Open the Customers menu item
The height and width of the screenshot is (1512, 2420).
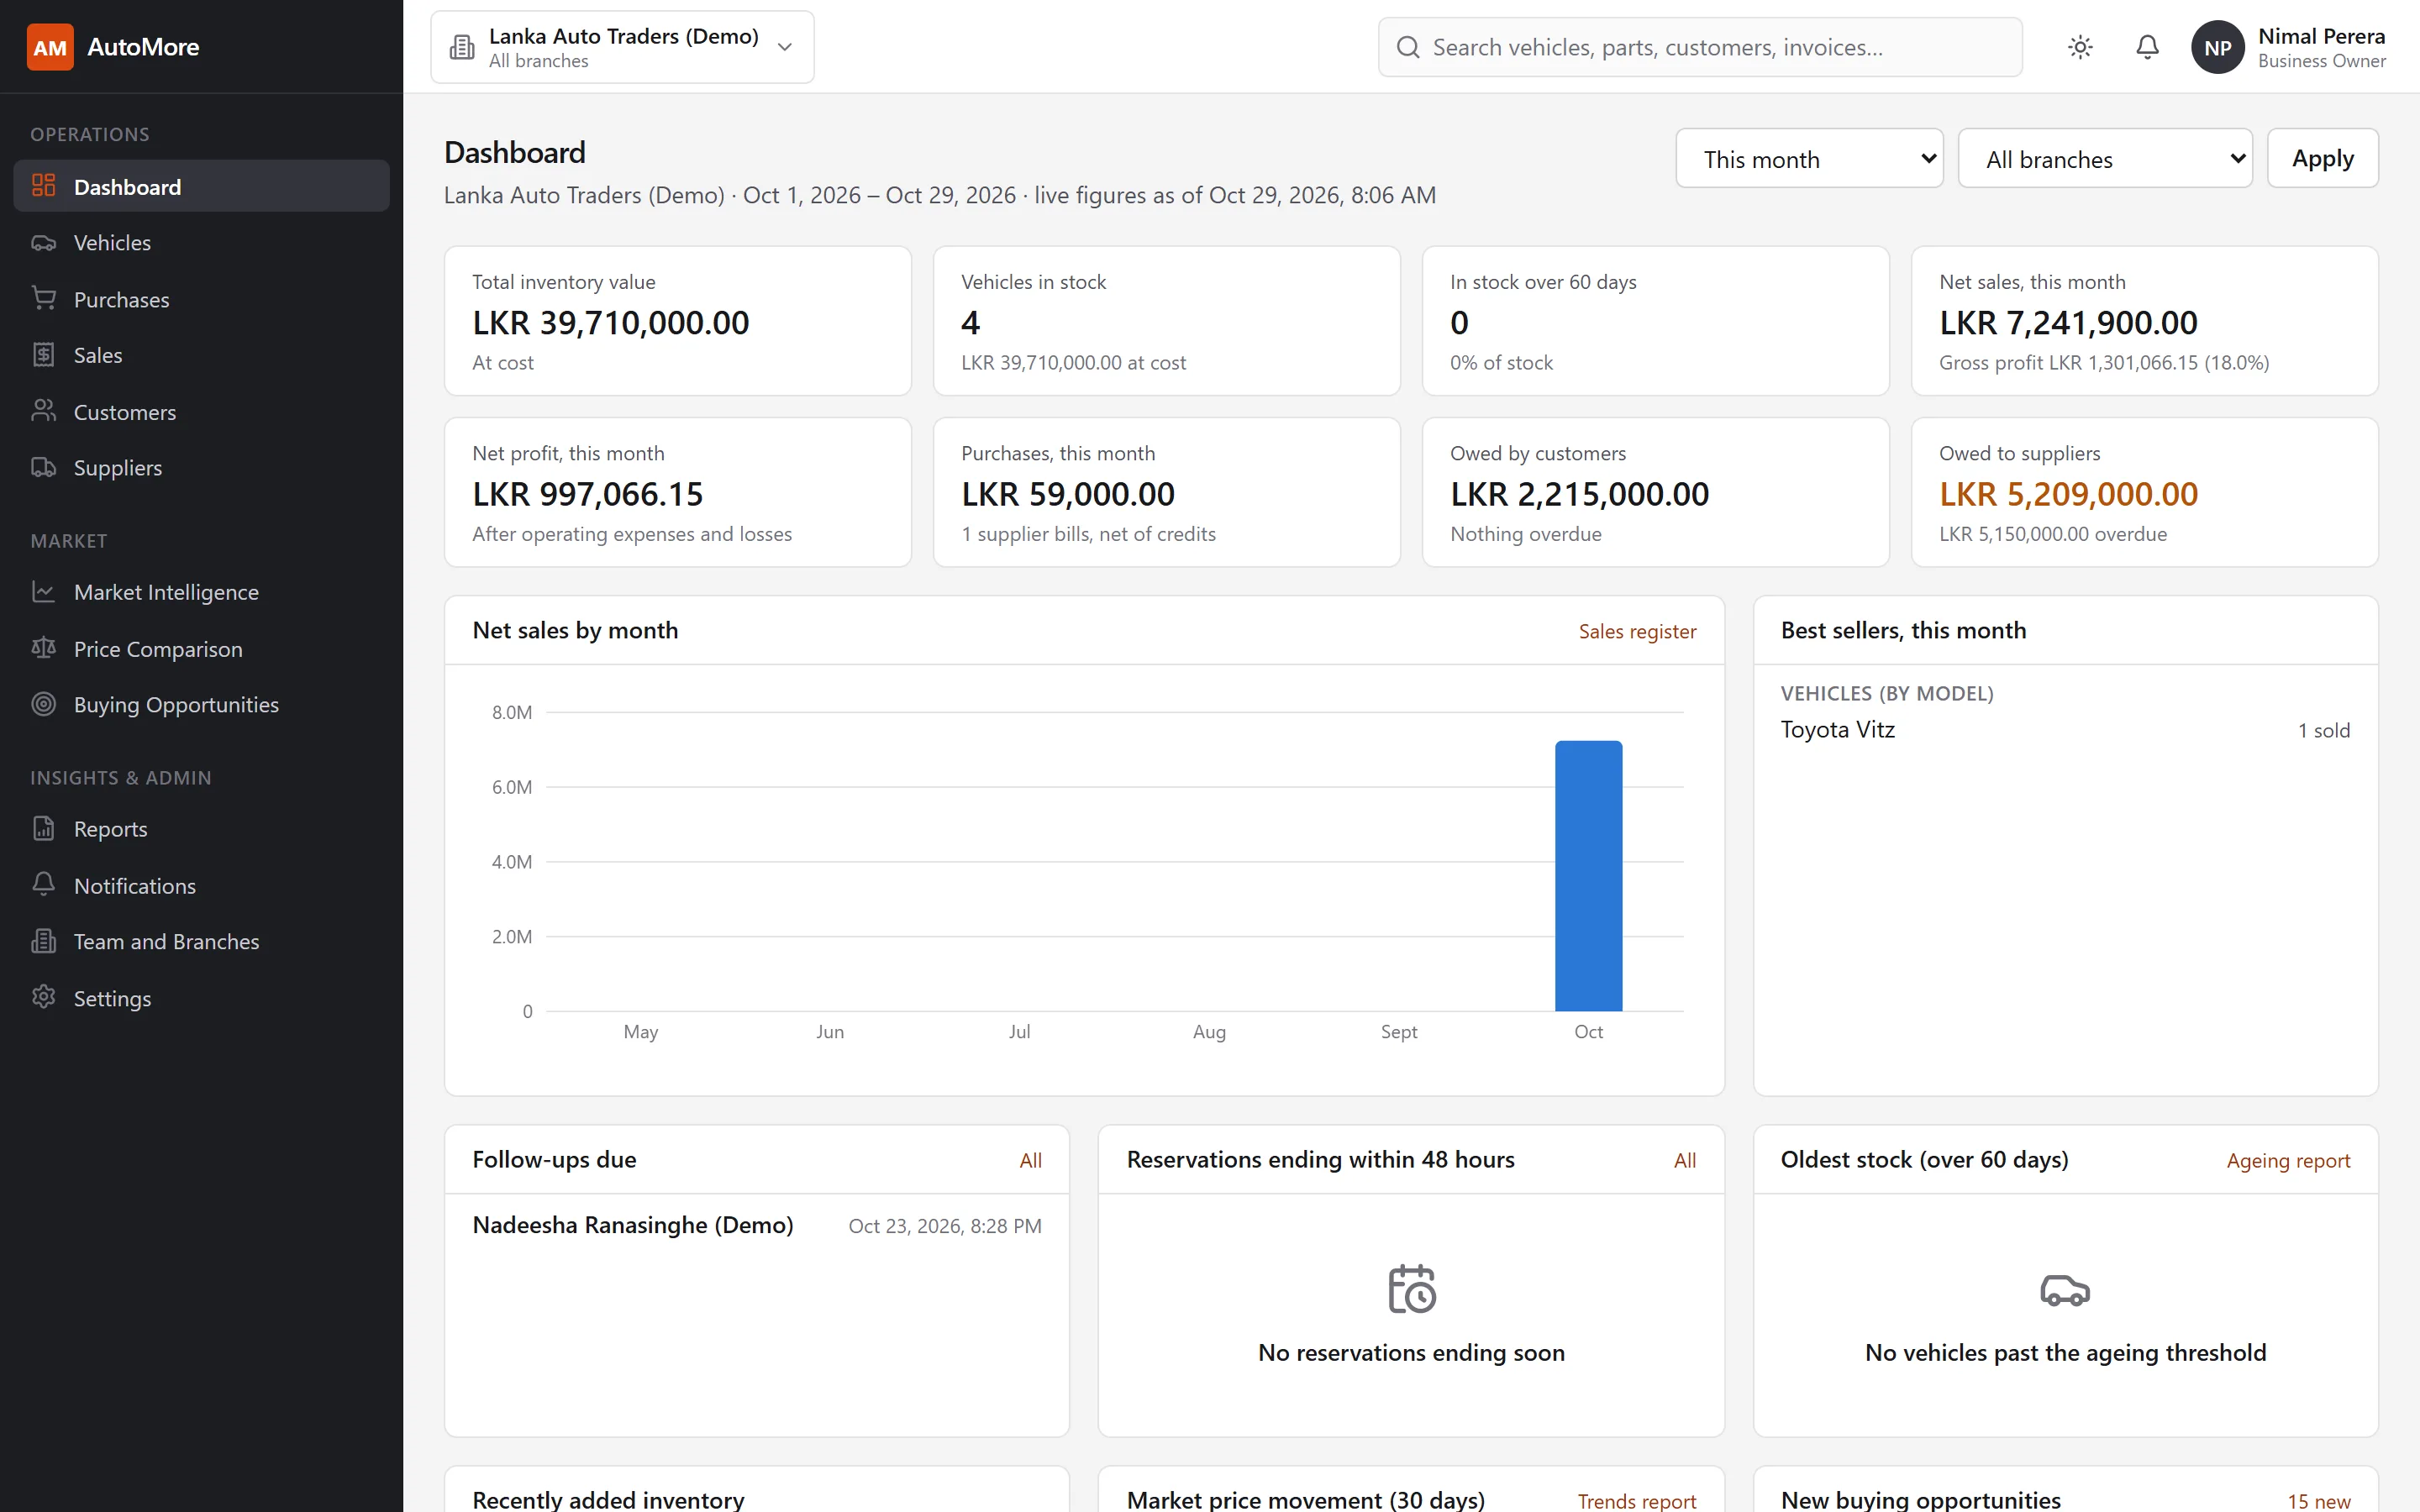click(x=201, y=411)
